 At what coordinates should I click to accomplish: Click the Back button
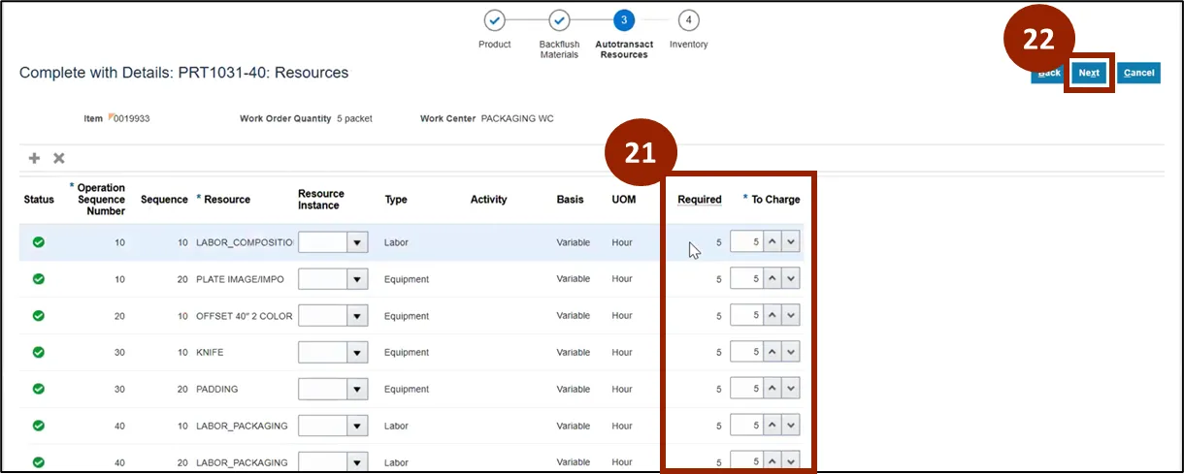tap(1047, 73)
